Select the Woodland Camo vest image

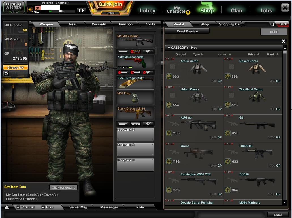(257, 97)
